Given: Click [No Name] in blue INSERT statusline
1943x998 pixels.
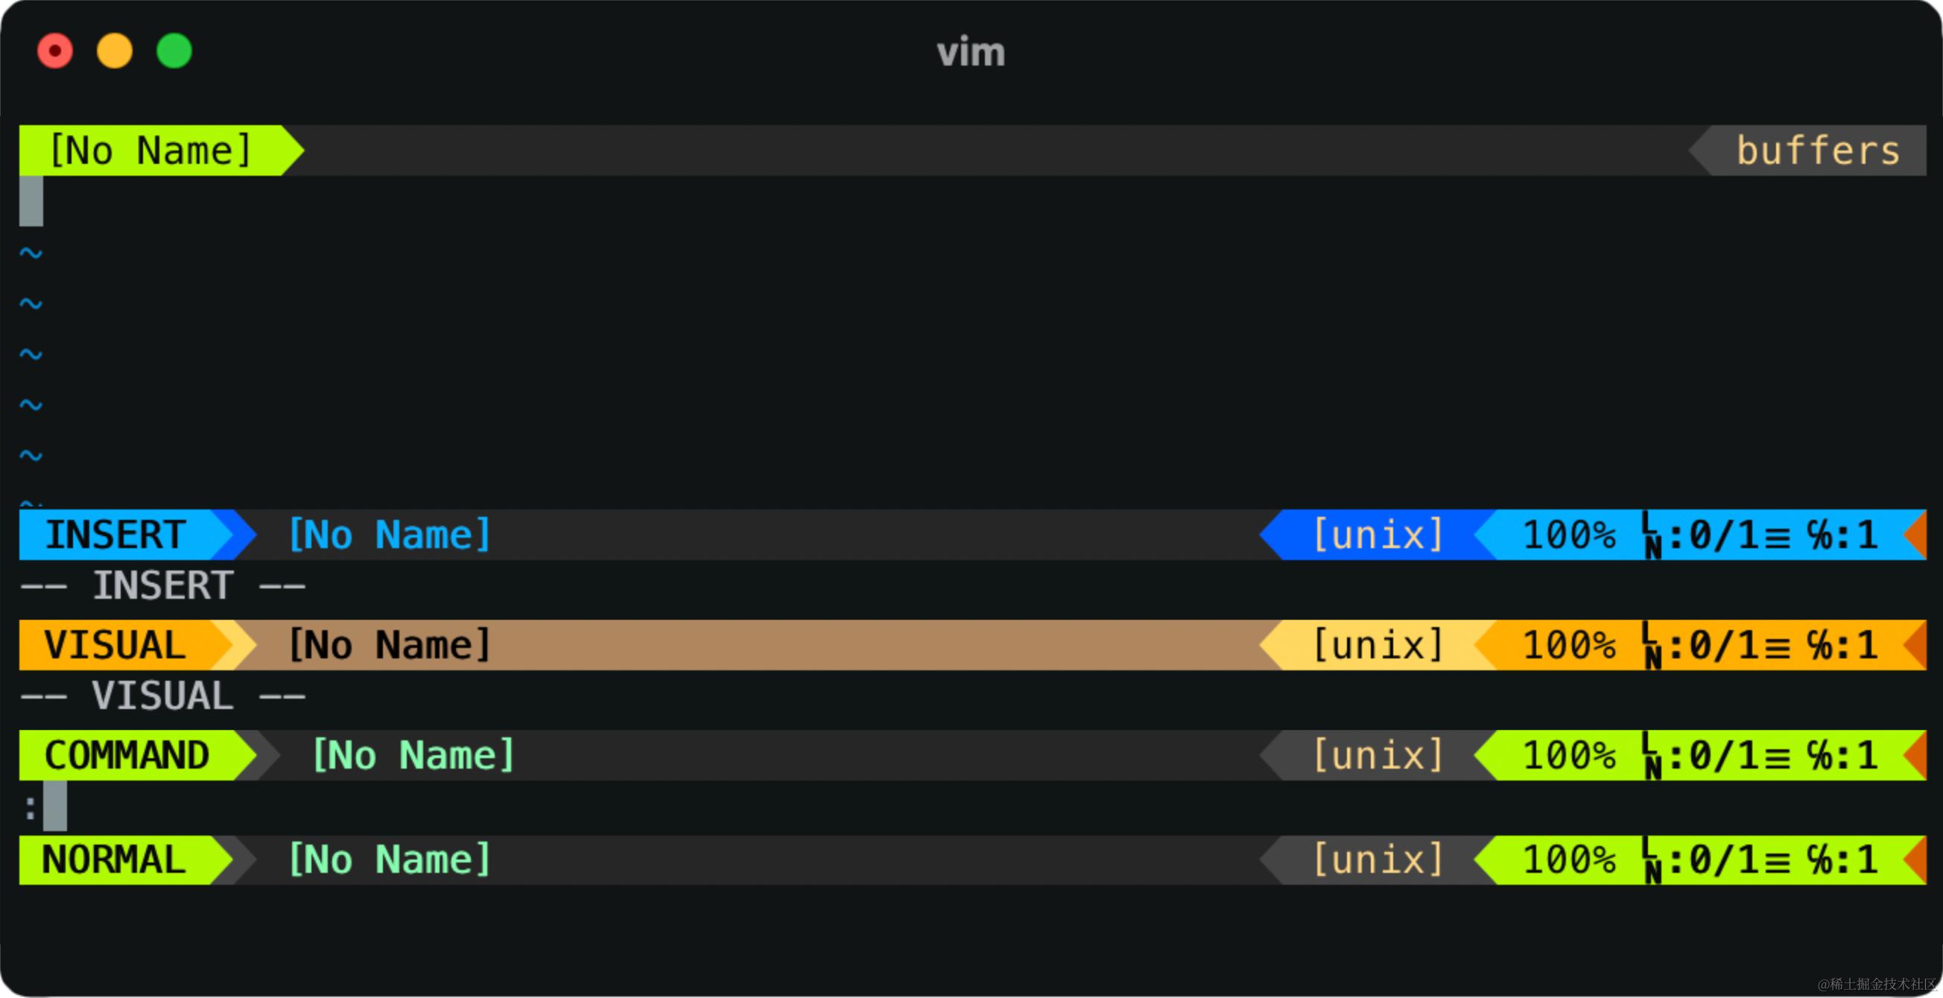Looking at the screenshot, I should (x=390, y=535).
